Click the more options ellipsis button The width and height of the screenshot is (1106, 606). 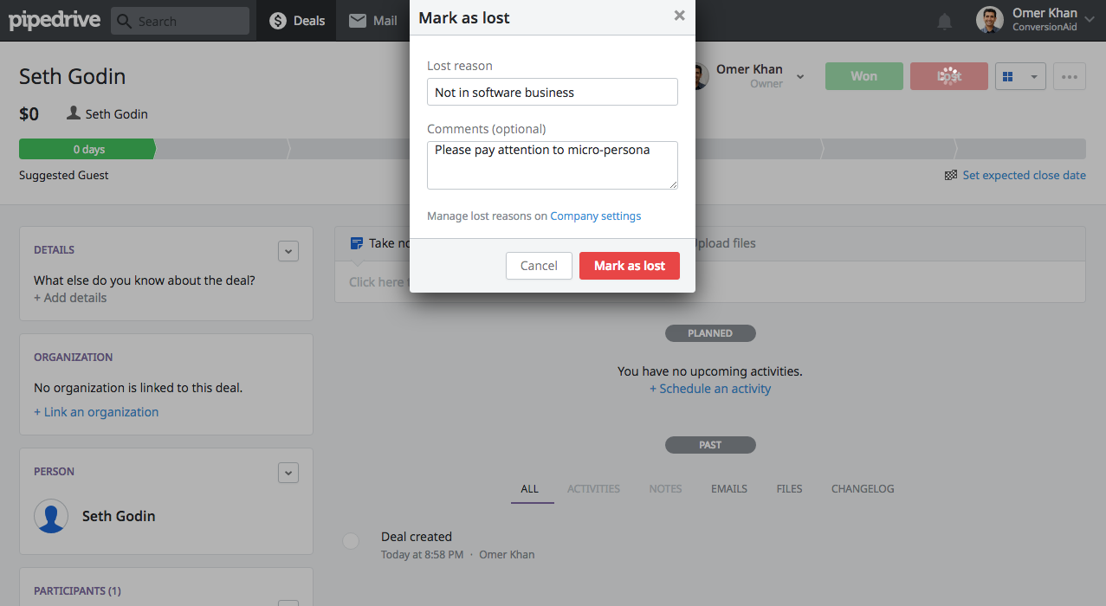pos(1069,76)
